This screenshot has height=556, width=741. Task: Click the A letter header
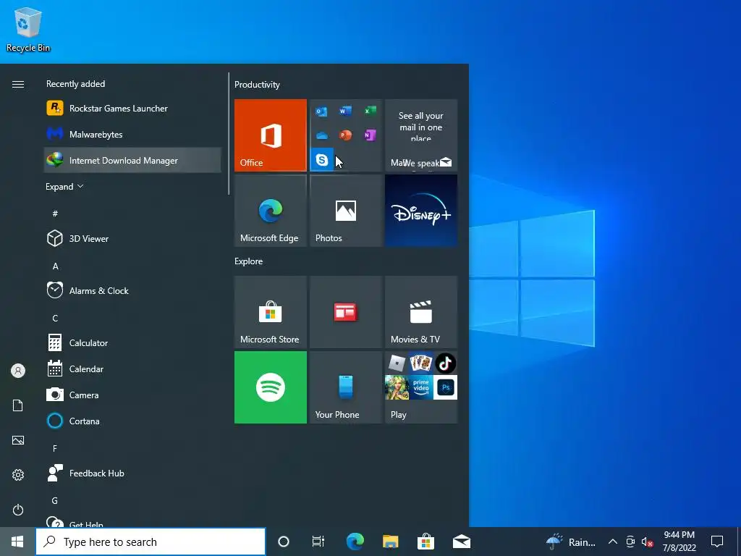coord(55,266)
